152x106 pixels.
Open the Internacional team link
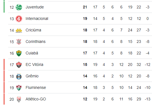pos(37,19)
